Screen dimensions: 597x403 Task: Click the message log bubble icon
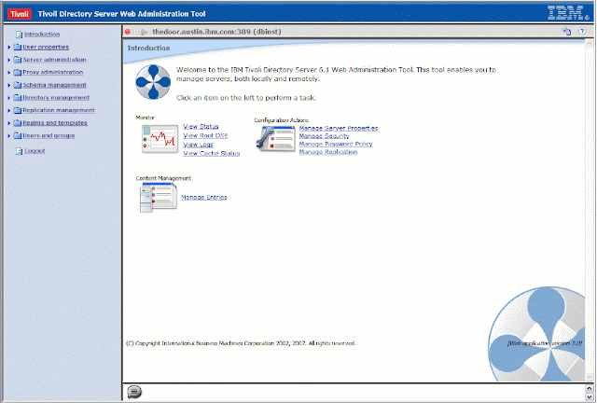(134, 392)
